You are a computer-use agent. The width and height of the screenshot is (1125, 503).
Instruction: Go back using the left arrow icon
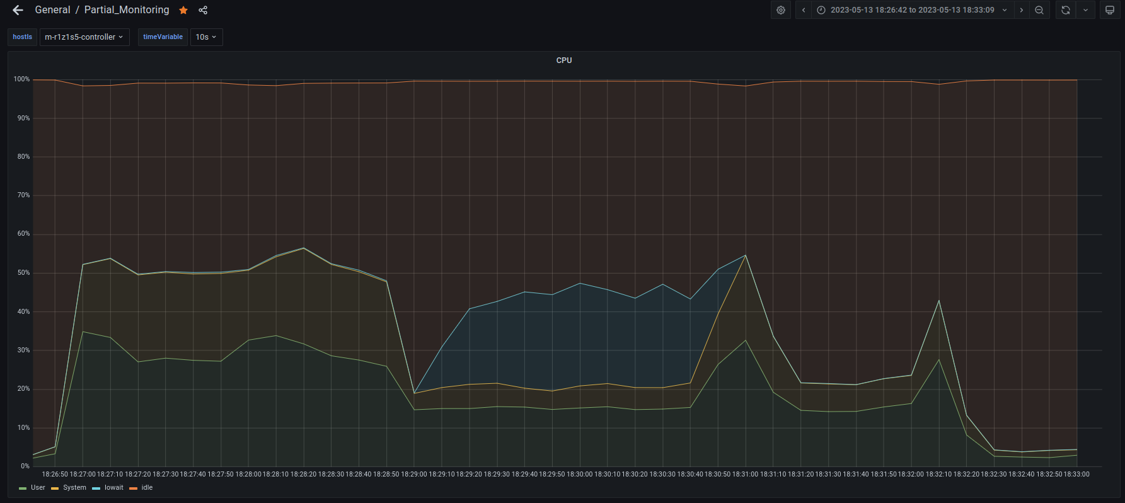18,10
